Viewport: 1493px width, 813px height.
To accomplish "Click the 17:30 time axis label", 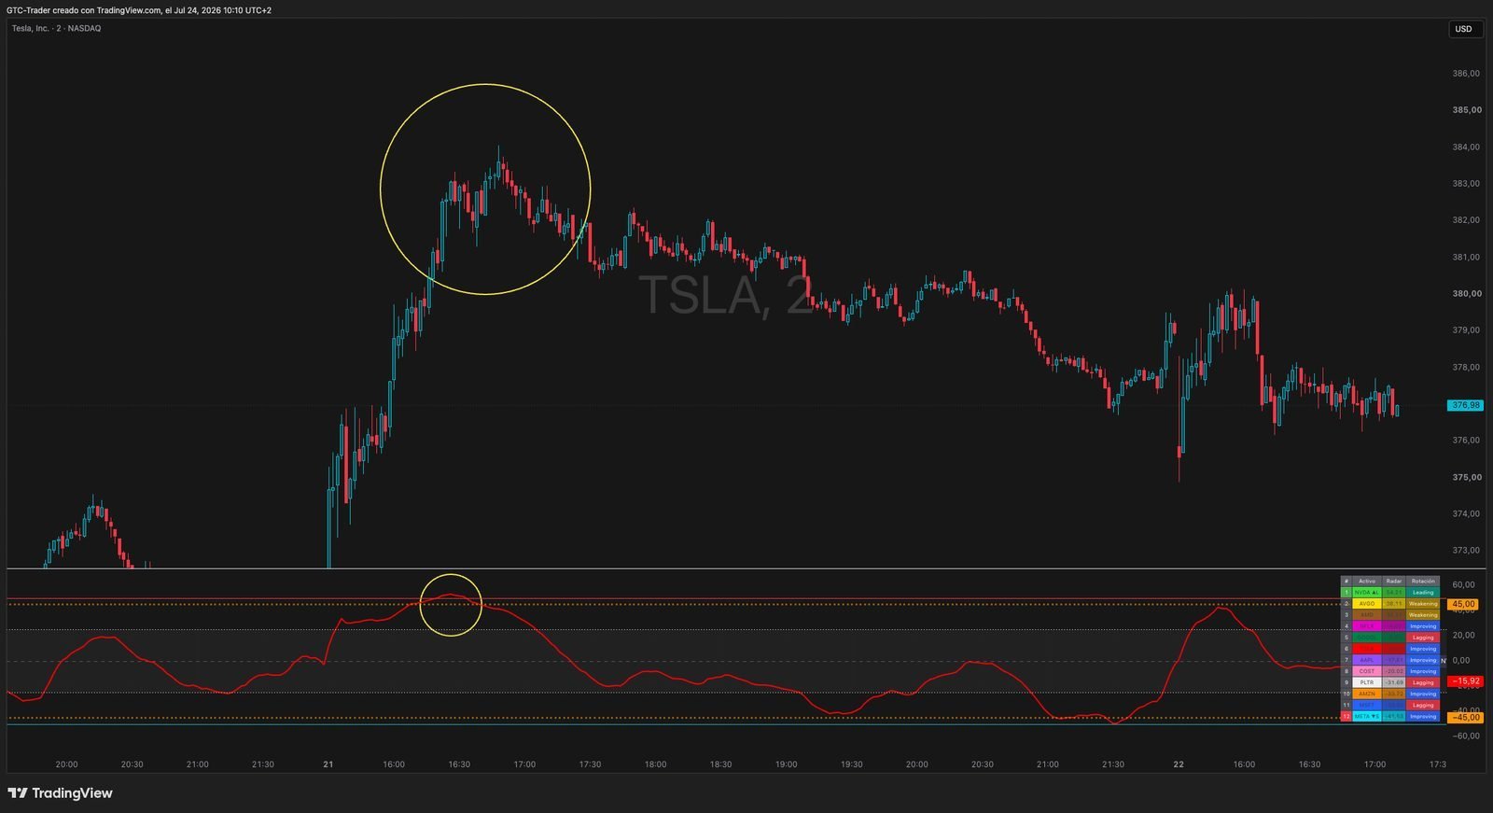I will pos(590,764).
